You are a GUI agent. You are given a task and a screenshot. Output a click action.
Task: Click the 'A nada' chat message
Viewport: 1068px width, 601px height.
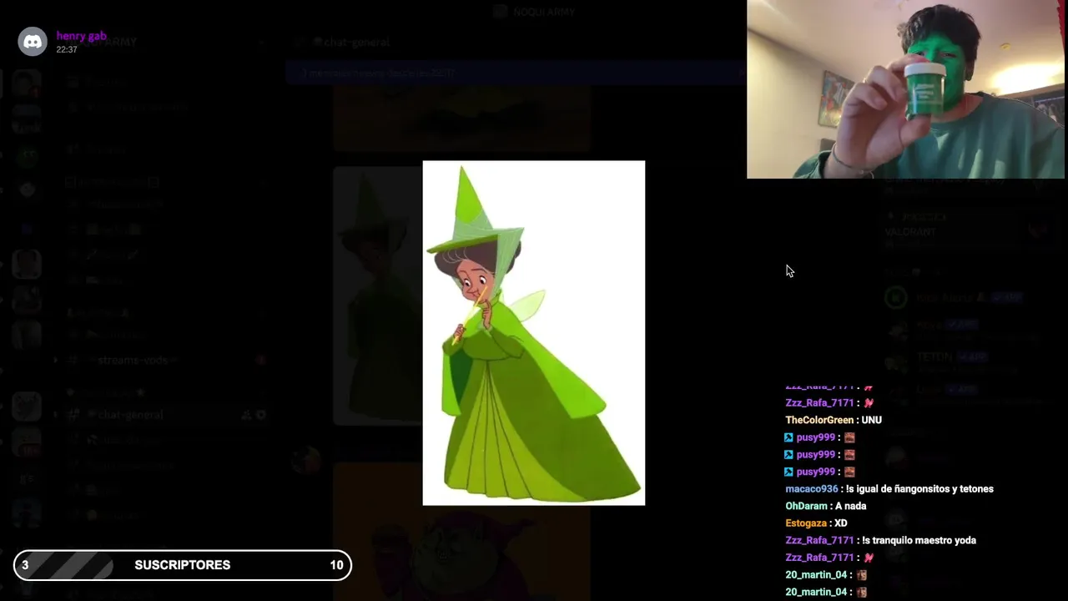pos(850,506)
